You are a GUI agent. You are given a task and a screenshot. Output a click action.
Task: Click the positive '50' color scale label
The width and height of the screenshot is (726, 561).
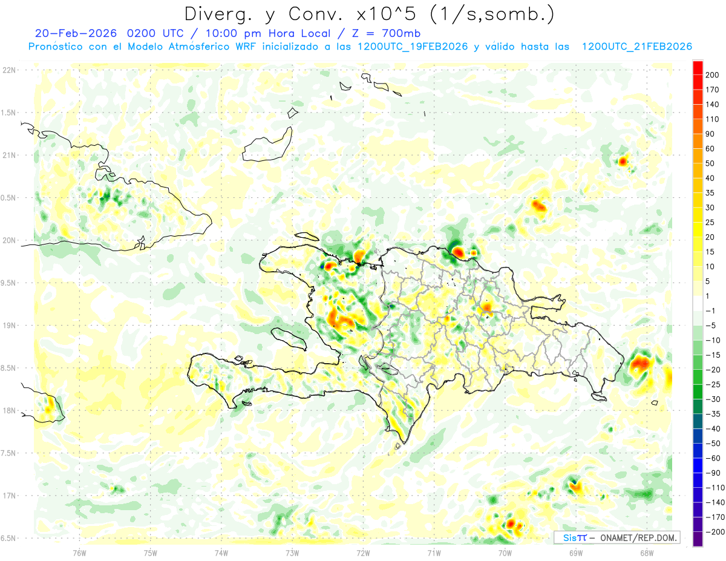711,163
